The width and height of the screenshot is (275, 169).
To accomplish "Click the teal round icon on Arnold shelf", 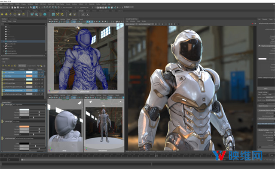I will [x=45, y=14].
